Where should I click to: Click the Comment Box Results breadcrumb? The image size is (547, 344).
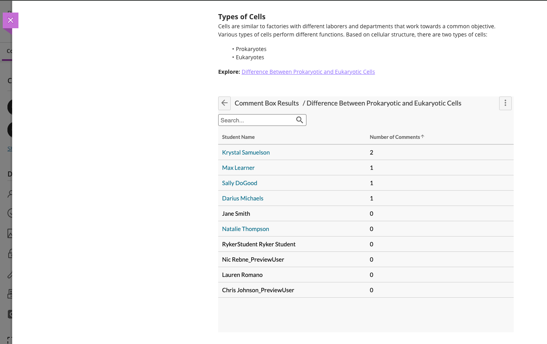pyautogui.click(x=266, y=103)
